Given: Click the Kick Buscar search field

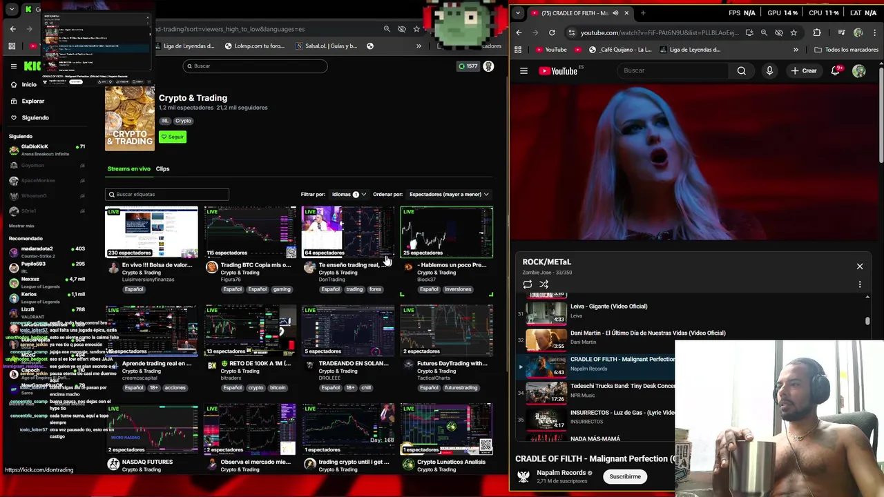Looking at the screenshot, I should point(255,66).
